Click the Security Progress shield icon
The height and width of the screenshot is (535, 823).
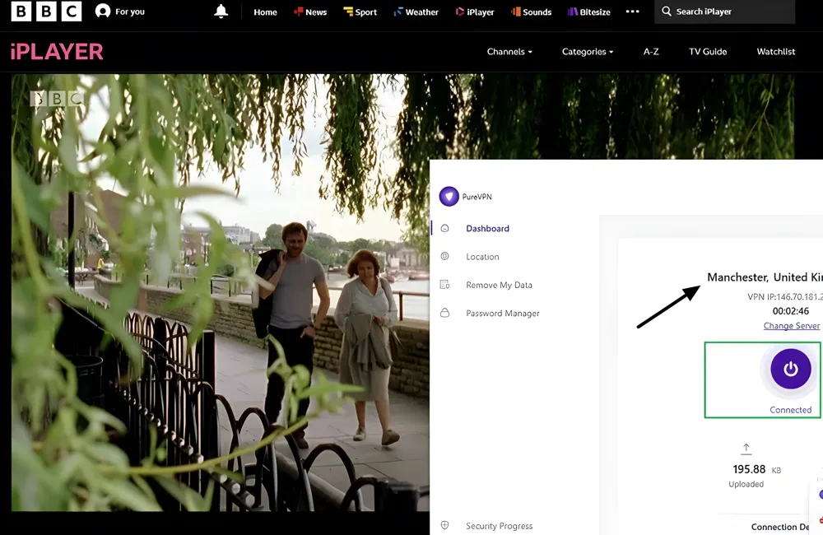tap(444, 526)
